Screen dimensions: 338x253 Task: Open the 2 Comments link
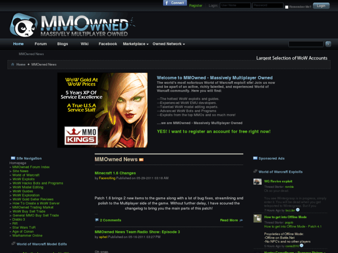coord(110,220)
